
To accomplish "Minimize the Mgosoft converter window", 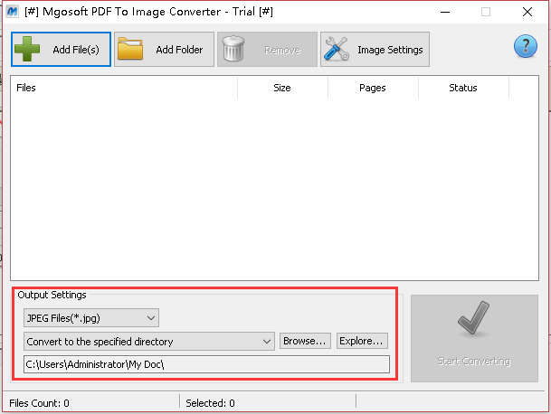I will click(x=445, y=12).
